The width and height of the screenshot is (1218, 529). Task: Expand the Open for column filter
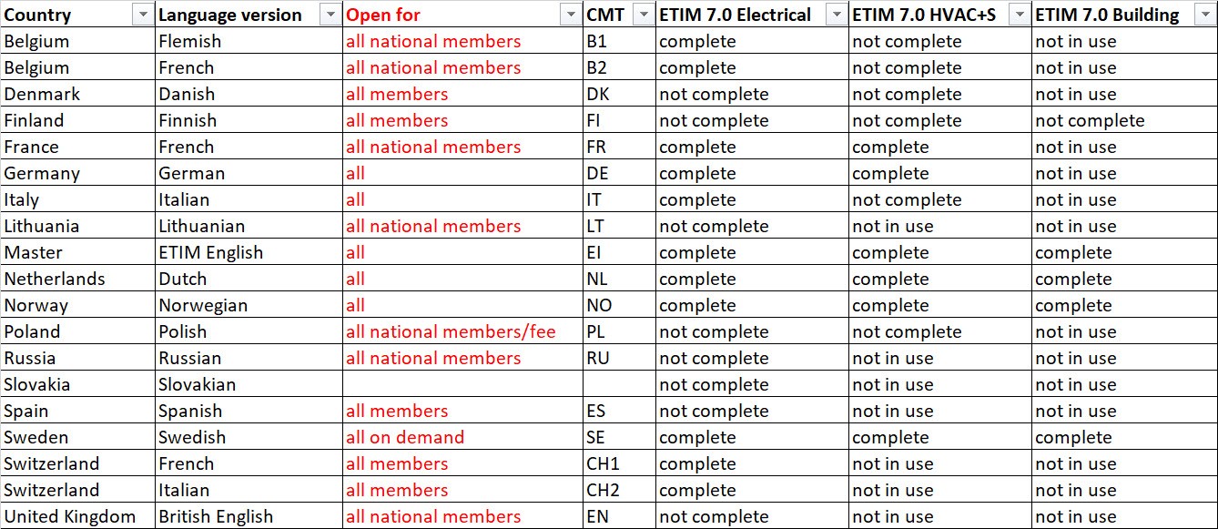(571, 15)
